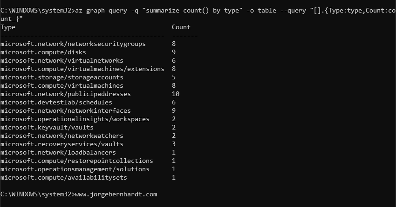Click the count value 10 for publicipaddresses
This screenshot has width=396, height=207.
click(176, 94)
